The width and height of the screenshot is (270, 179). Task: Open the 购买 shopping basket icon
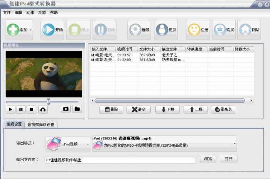pyautogui.click(x=220, y=30)
